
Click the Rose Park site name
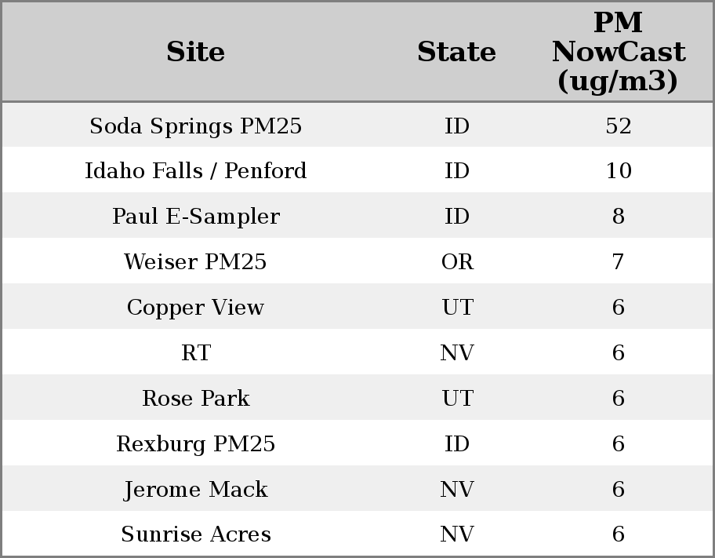click(195, 399)
